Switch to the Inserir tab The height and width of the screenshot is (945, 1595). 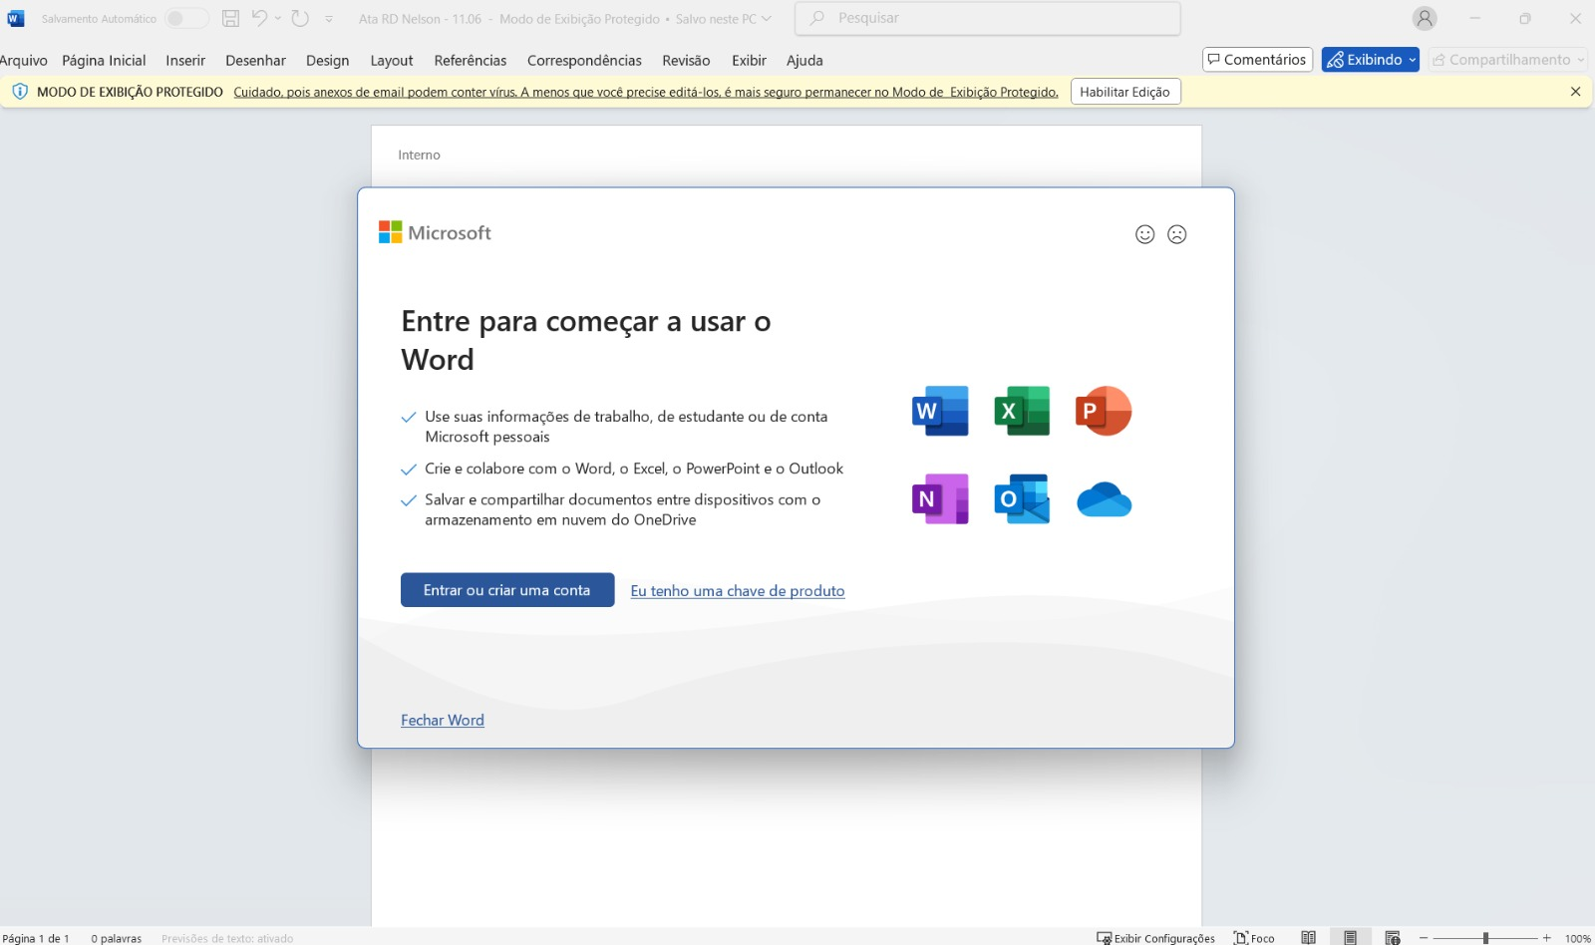[x=185, y=61]
